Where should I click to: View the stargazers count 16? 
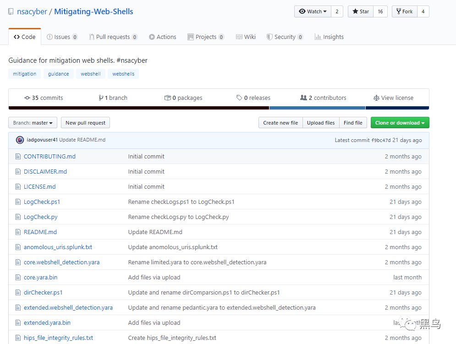pyautogui.click(x=380, y=11)
